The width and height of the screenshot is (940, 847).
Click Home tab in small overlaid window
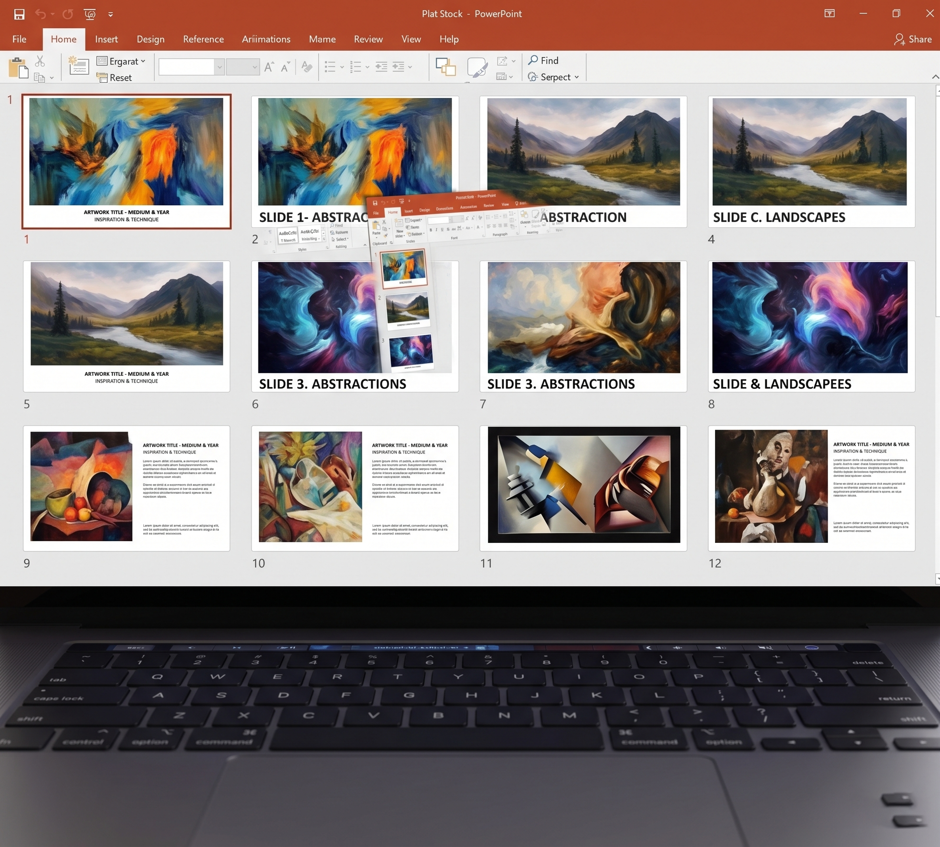coord(393,212)
